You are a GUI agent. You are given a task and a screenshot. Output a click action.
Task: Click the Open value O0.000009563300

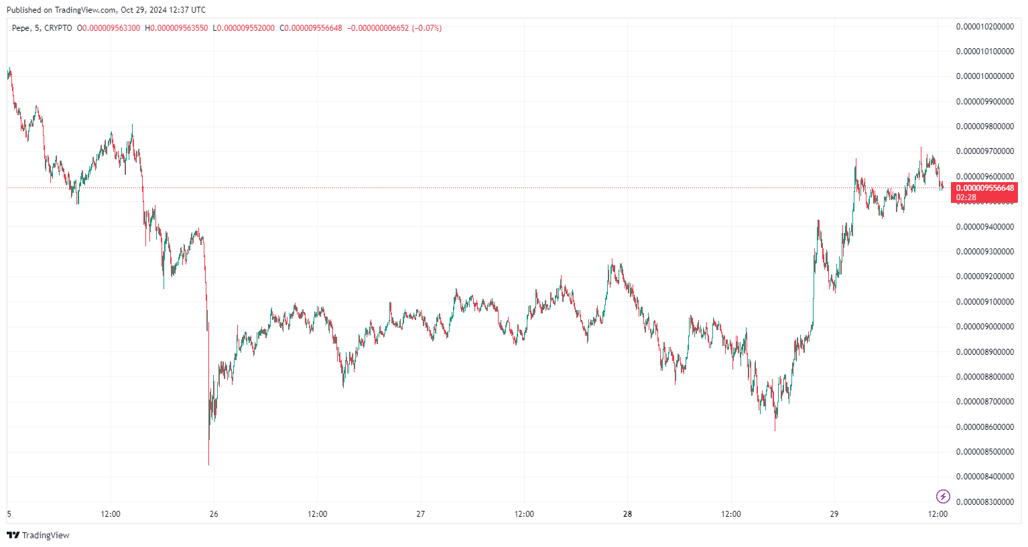tap(109, 28)
